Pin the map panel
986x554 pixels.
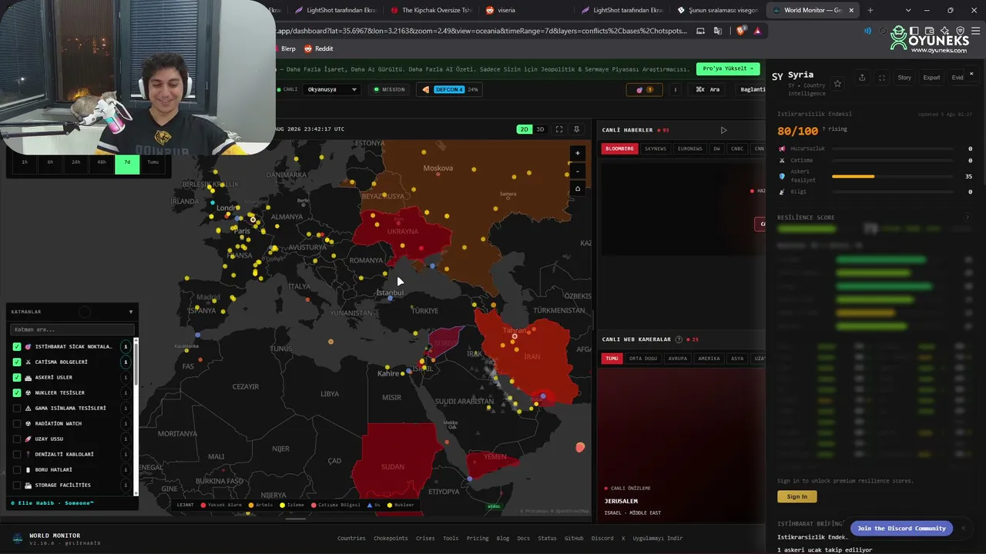pos(576,129)
